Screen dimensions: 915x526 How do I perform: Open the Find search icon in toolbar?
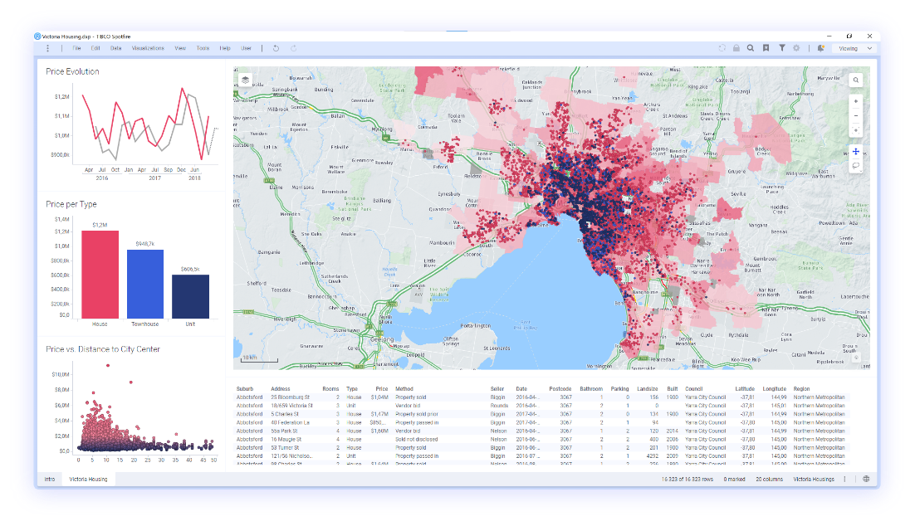click(751, 48)
